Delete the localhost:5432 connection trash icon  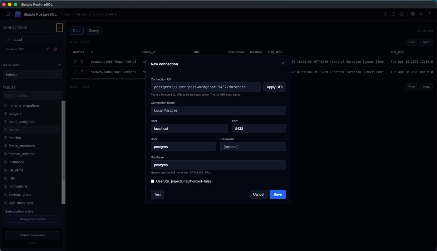(56, 49)
